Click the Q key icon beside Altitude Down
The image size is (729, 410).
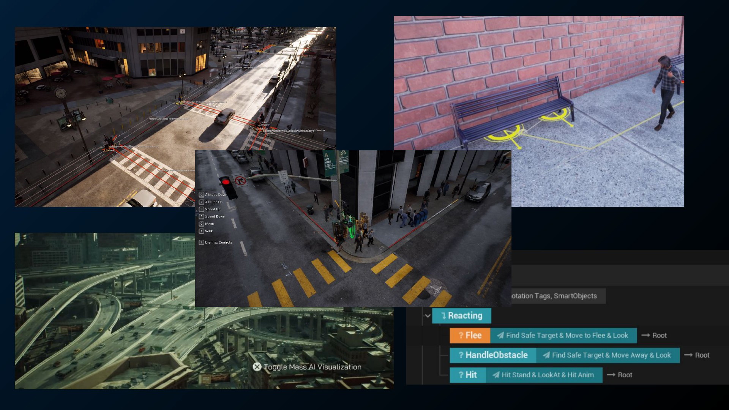click(x=201, y=195)
